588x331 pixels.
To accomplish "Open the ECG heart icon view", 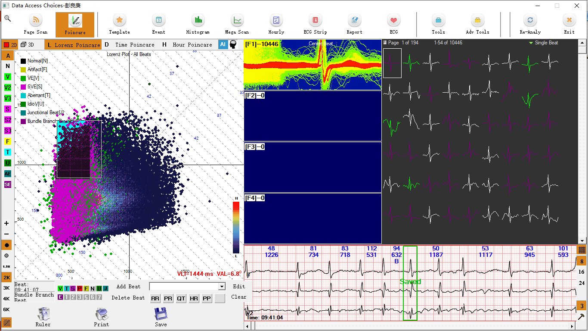I will click(x=393, y=24).
